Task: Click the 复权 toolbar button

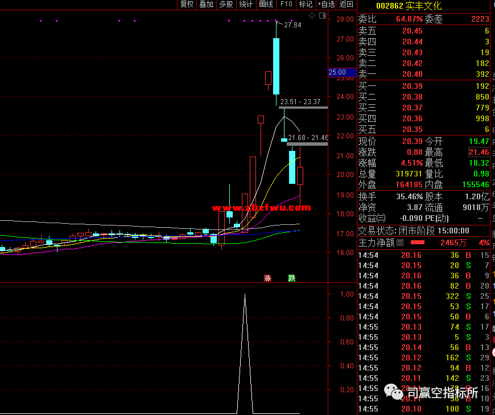Action: 187,5
